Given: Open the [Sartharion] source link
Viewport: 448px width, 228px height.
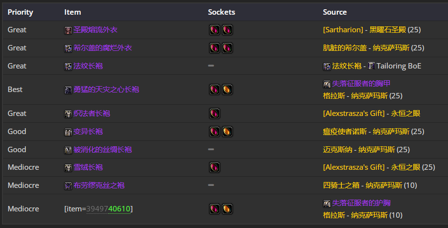Looking at the screenshot, I should tap(343, 30).
